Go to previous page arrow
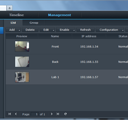 point(16,114)
